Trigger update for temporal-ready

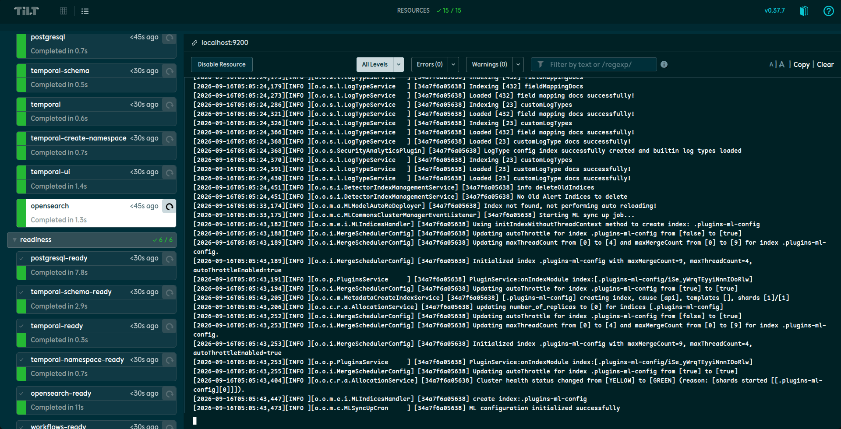pos(170,326)
